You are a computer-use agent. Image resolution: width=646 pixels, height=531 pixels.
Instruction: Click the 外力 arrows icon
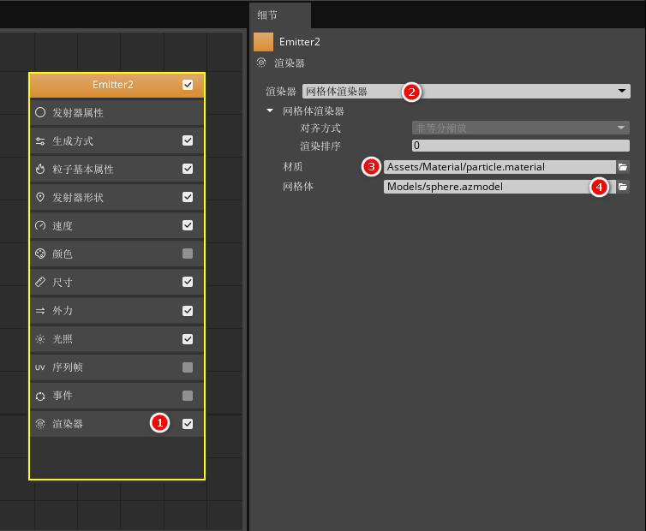(x=40, y=311)
